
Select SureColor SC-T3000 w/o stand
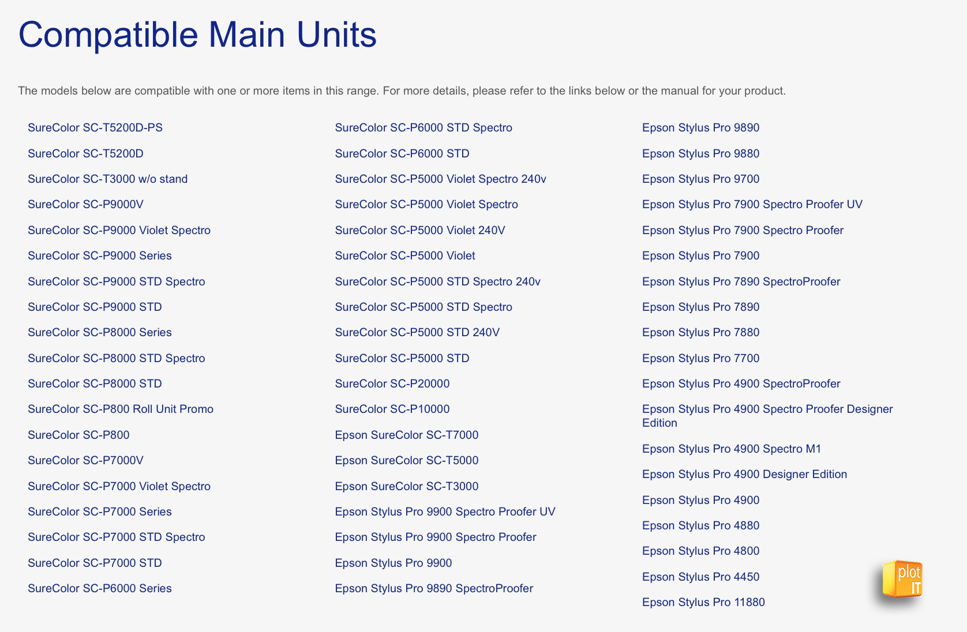108,179
